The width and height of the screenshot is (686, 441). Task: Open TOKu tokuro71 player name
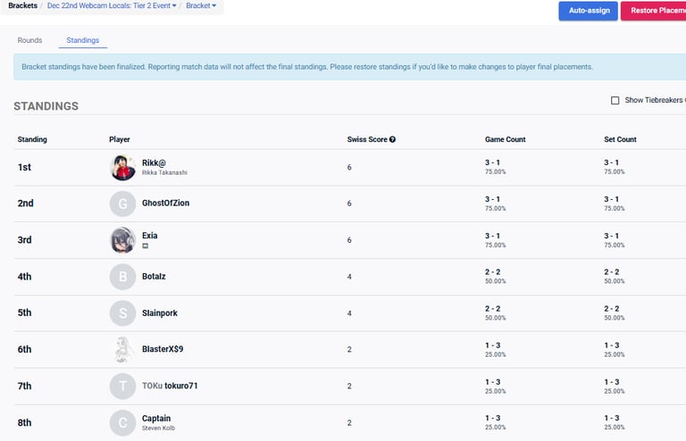[x=170, y=386]
